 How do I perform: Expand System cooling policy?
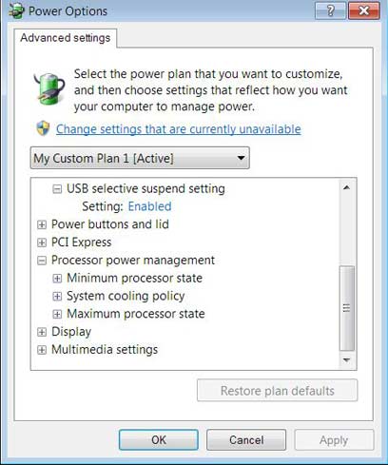pyautogui.click(x=57, y=296)
